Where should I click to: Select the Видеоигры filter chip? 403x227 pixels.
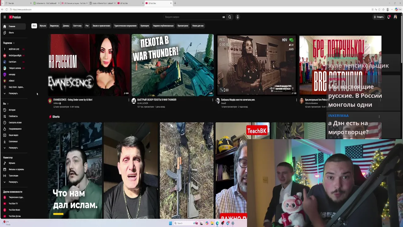coord(54,26)
